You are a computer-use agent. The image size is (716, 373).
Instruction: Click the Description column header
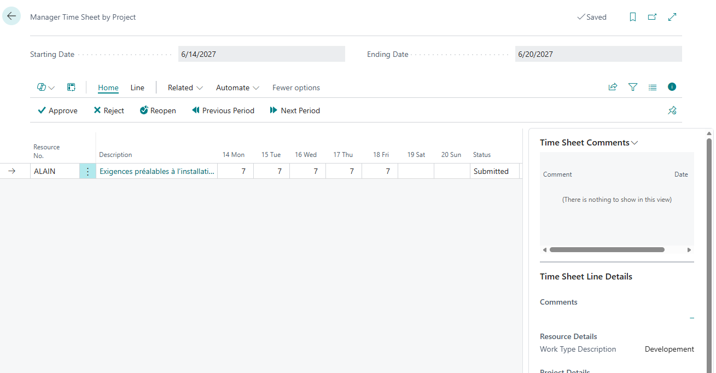(x=115, y=155)
